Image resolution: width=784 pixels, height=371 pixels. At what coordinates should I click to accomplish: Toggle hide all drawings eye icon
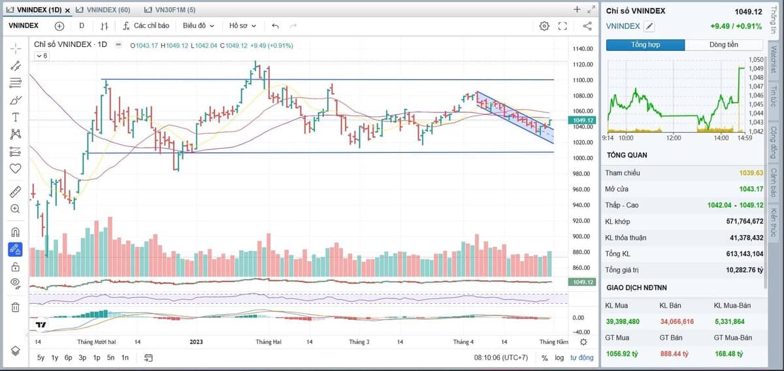point(16,283)
